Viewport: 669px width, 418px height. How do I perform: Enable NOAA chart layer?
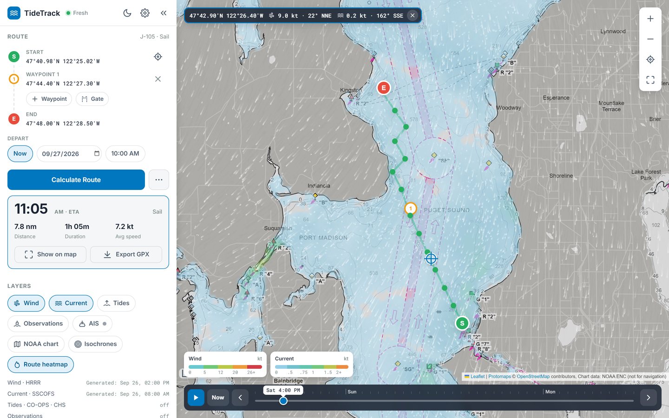36,344
